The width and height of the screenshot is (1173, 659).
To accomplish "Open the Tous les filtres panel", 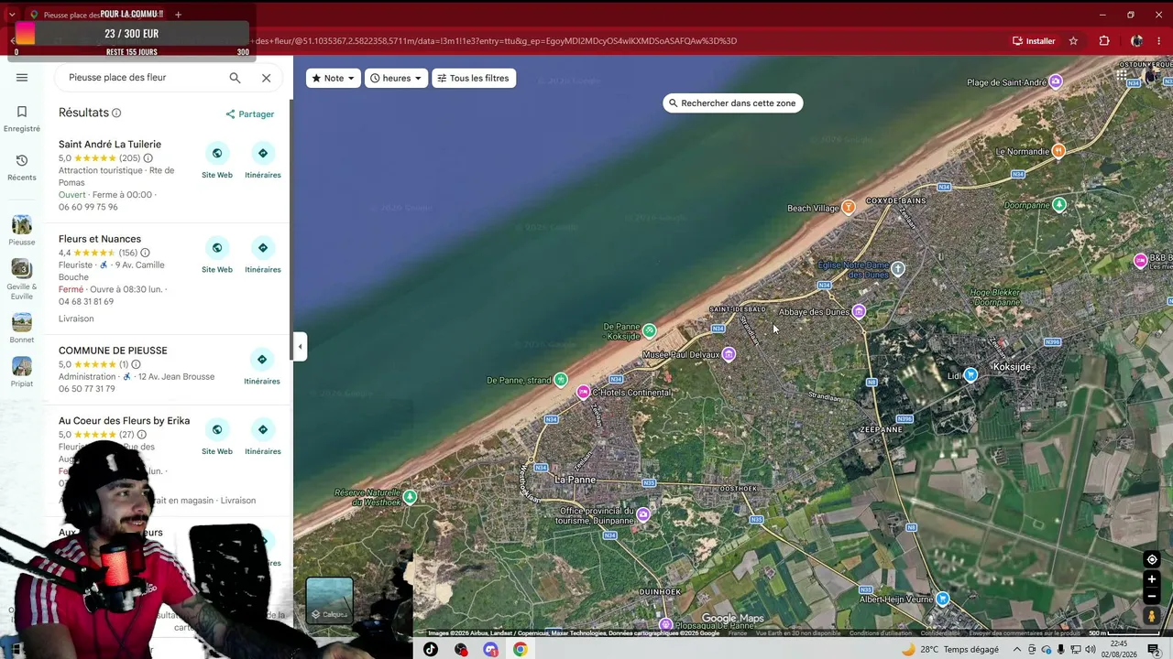I will tap(473, 78).
